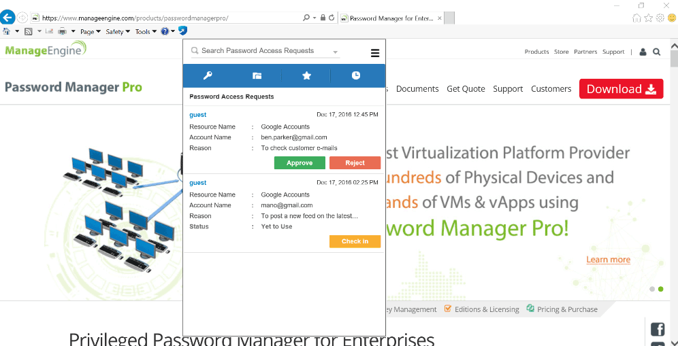Refresh the page with the reload icon
Screen dimensions: 678x346
point(332,18)
